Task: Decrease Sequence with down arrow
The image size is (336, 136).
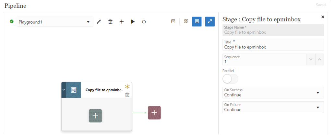Action: click(311, 60)
